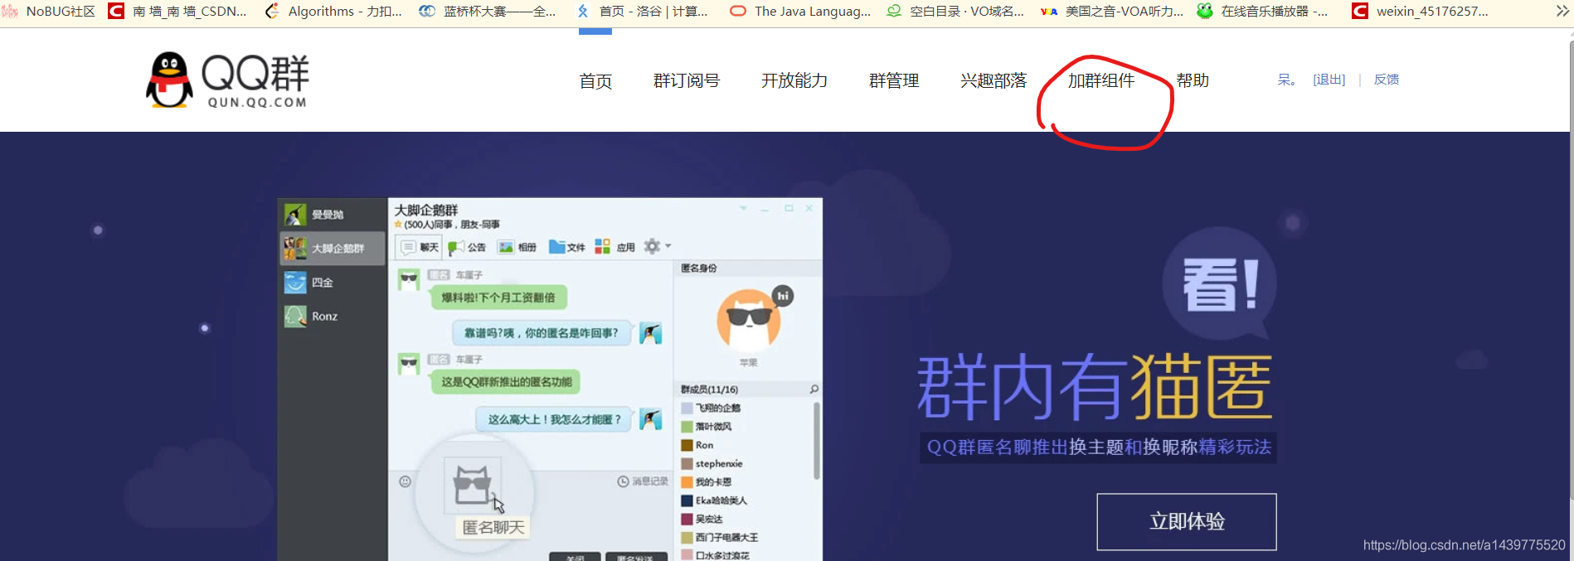This screenshot has width=1574, height=561.
Task: Select the 应用 apps grid icon
Action: [x=615, y=247]
